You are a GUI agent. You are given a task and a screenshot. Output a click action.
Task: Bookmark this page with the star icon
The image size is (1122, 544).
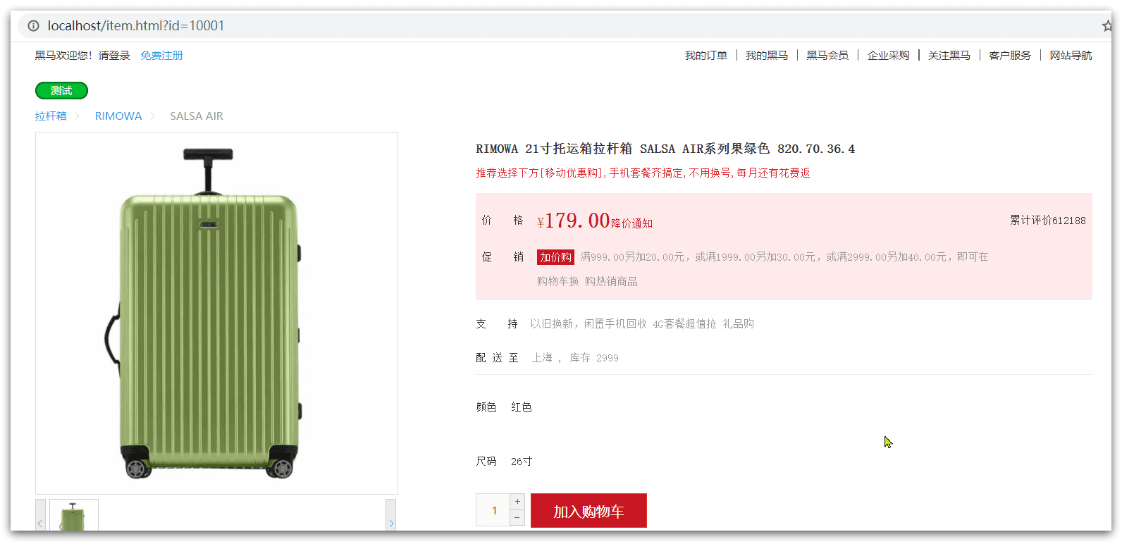coord(1106,26)
